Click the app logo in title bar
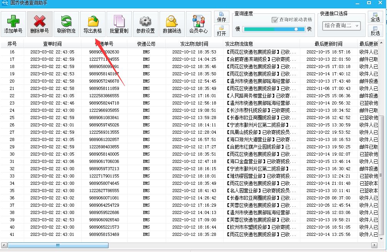Viewport: 387px width, 252px height. click(5, 3)
